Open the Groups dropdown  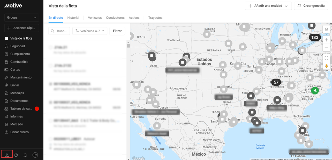click(x=22, y=18)
